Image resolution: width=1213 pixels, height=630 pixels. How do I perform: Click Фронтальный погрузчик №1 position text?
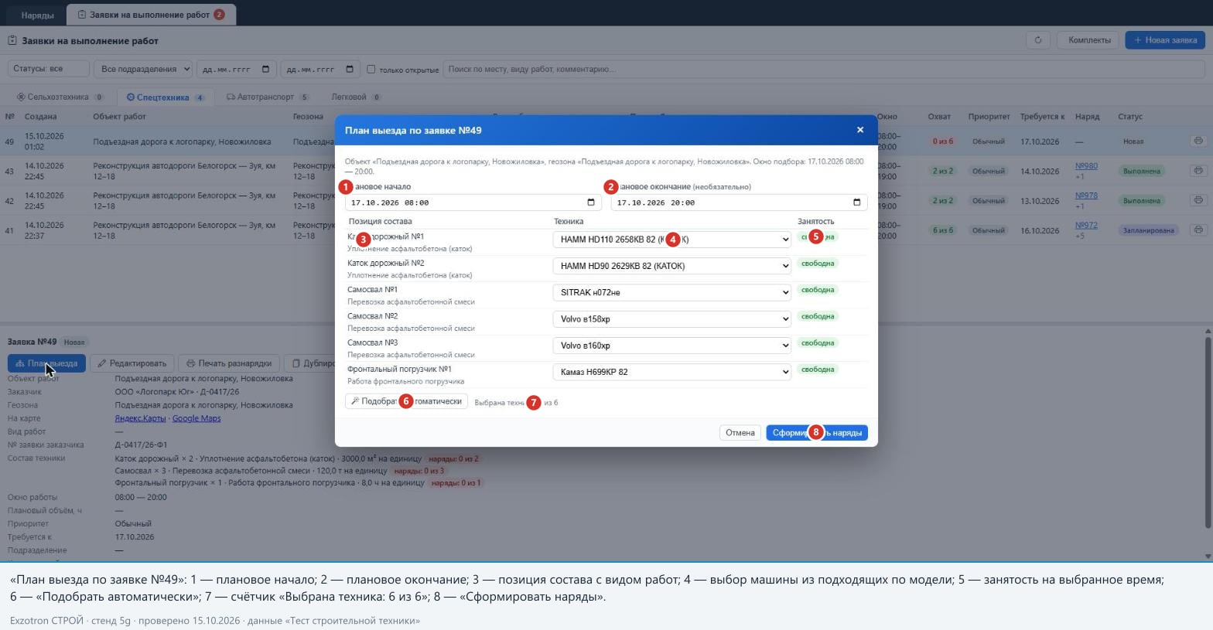pos(399,369)
